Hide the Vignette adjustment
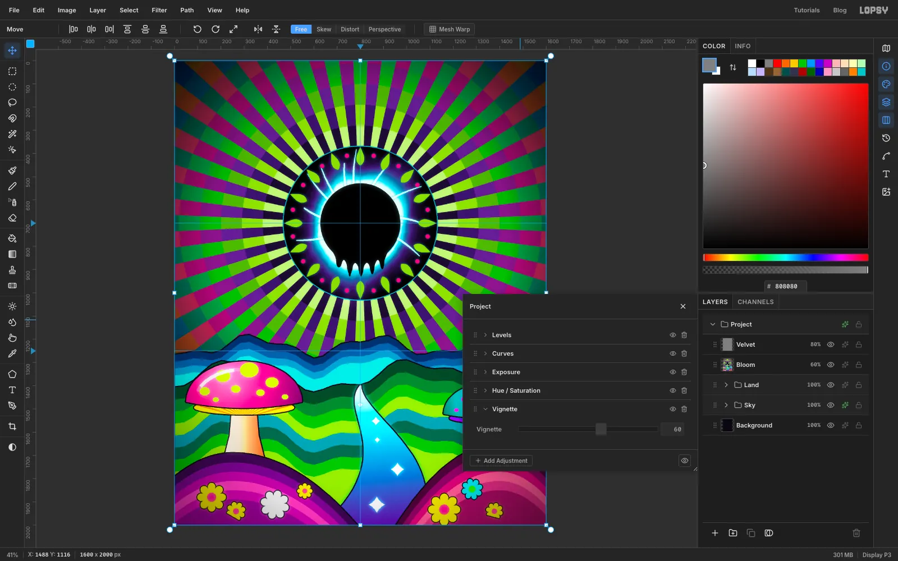The width and height of the screenshot is (898, 561). (672, 409)
